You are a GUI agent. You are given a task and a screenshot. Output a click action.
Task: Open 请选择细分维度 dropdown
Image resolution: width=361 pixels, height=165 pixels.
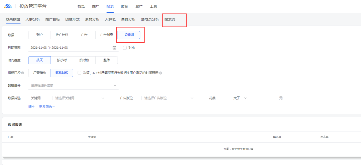point(74,86)
